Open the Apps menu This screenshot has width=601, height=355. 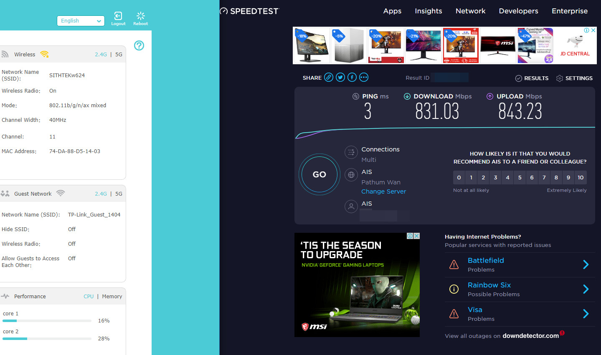392,11
